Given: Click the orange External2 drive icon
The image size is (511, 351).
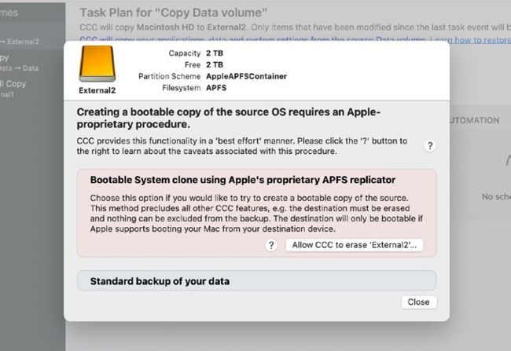Looking at the screenshot, I should pos(97,64).
